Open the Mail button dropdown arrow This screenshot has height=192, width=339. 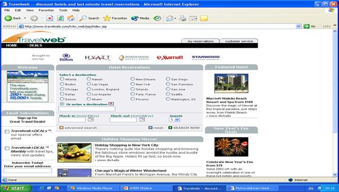175,18
